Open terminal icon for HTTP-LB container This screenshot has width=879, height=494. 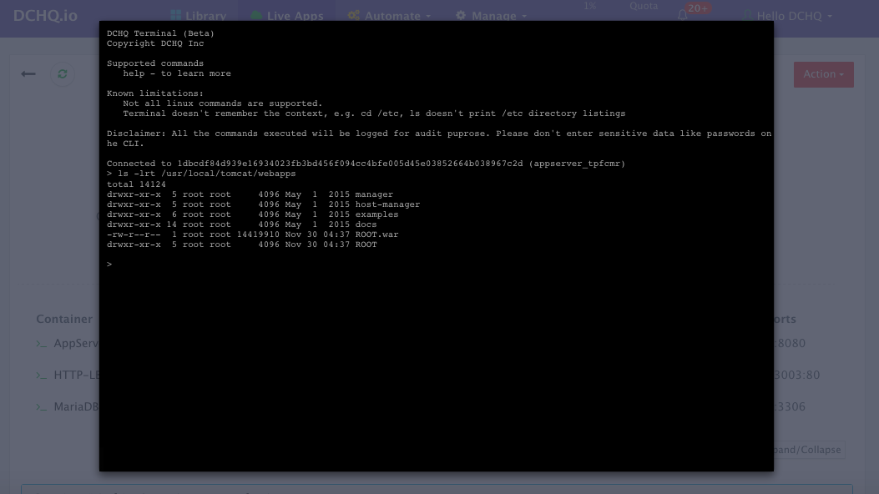pyautogui.click(x=42, y=376)
